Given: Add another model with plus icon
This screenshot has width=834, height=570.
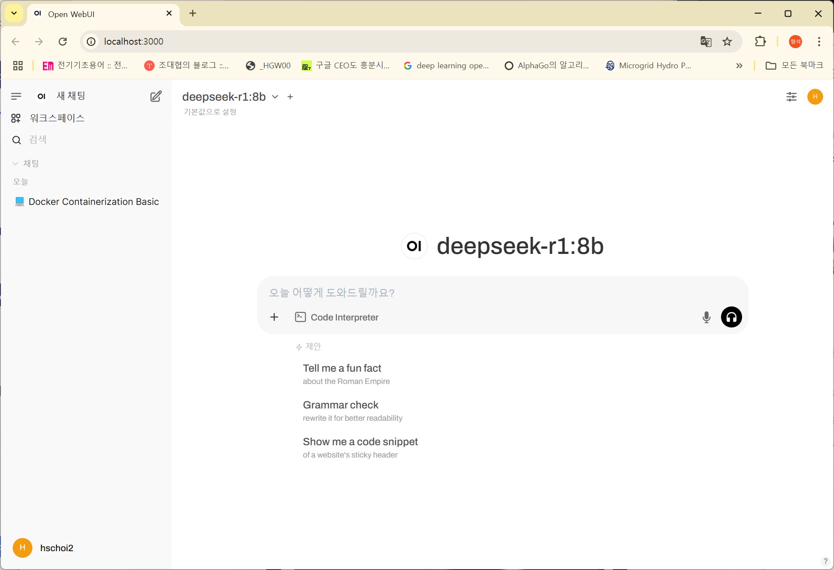Looking at the screenshot, I should point(290,97).
